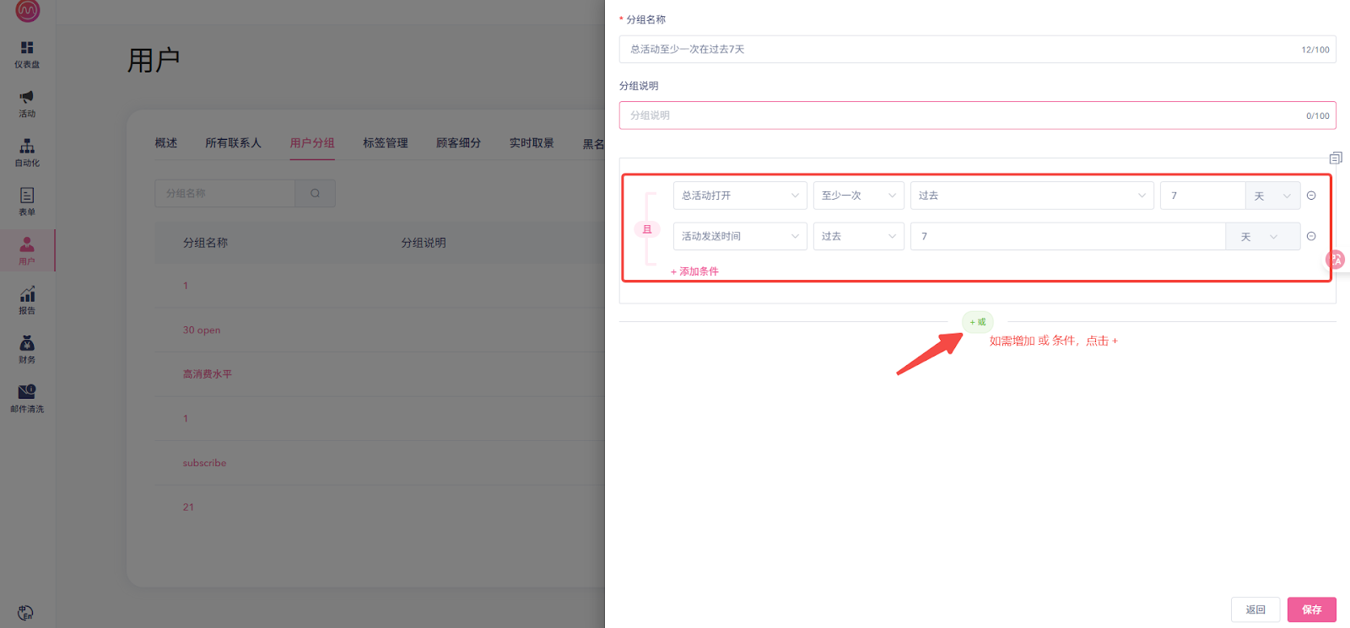Remove the 活动发送时间 condition row

click(x=1311, y=236)
